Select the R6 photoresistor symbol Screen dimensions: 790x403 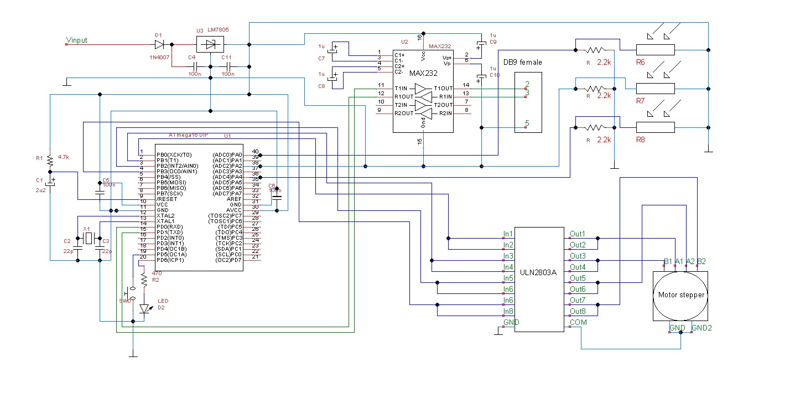[x=656, y=50]
